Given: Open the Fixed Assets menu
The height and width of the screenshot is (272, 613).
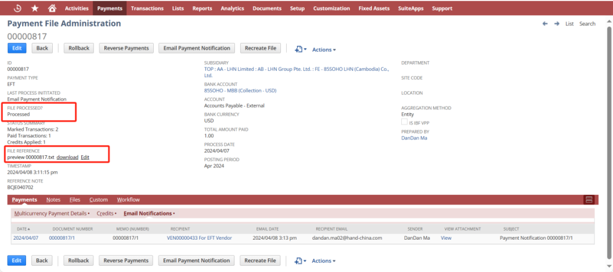Looking at the screenshot, I should [x=374, y=8].
